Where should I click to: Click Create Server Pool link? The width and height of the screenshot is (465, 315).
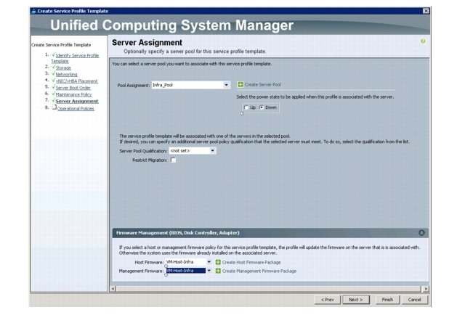pos(262,85)
